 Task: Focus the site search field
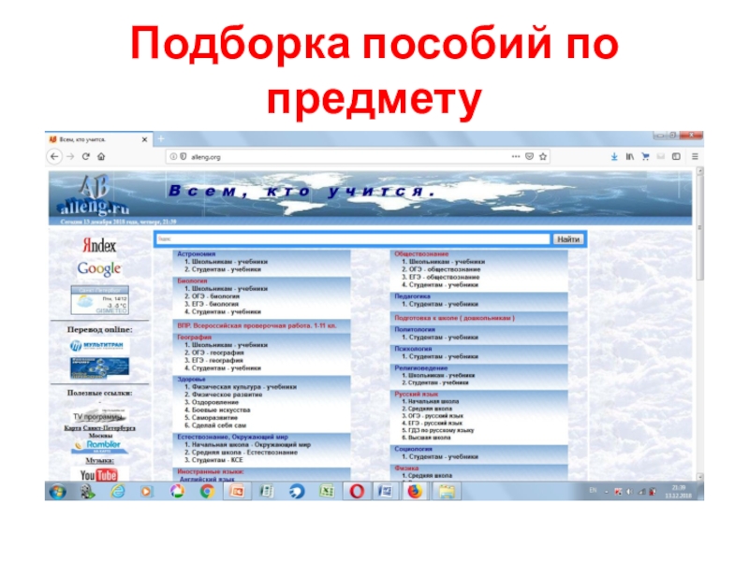click(x=353, y=239)
